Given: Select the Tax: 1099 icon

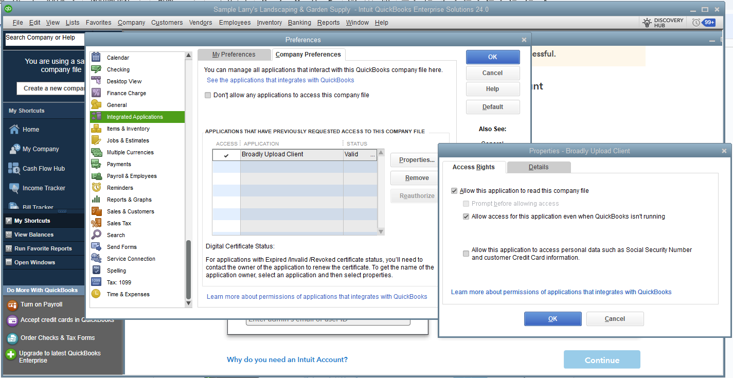Looking at the screenshot, I should coord(96,282).
